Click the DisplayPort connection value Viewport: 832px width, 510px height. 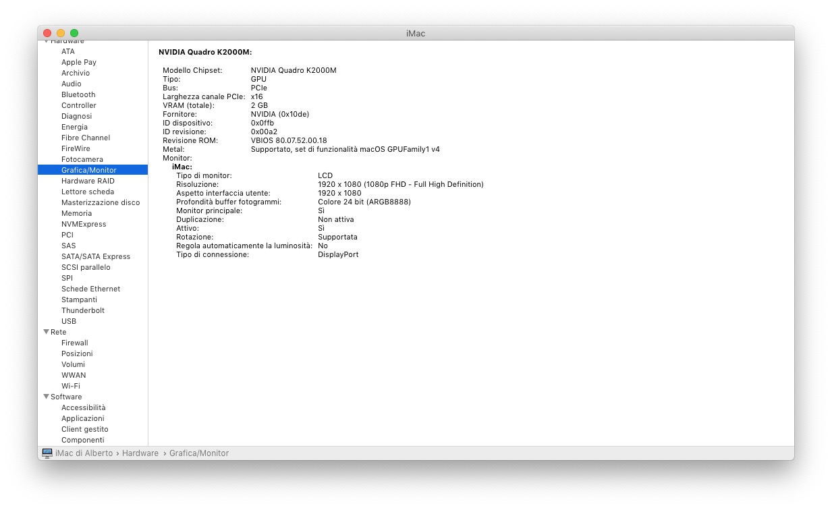(x=338, y=254)
